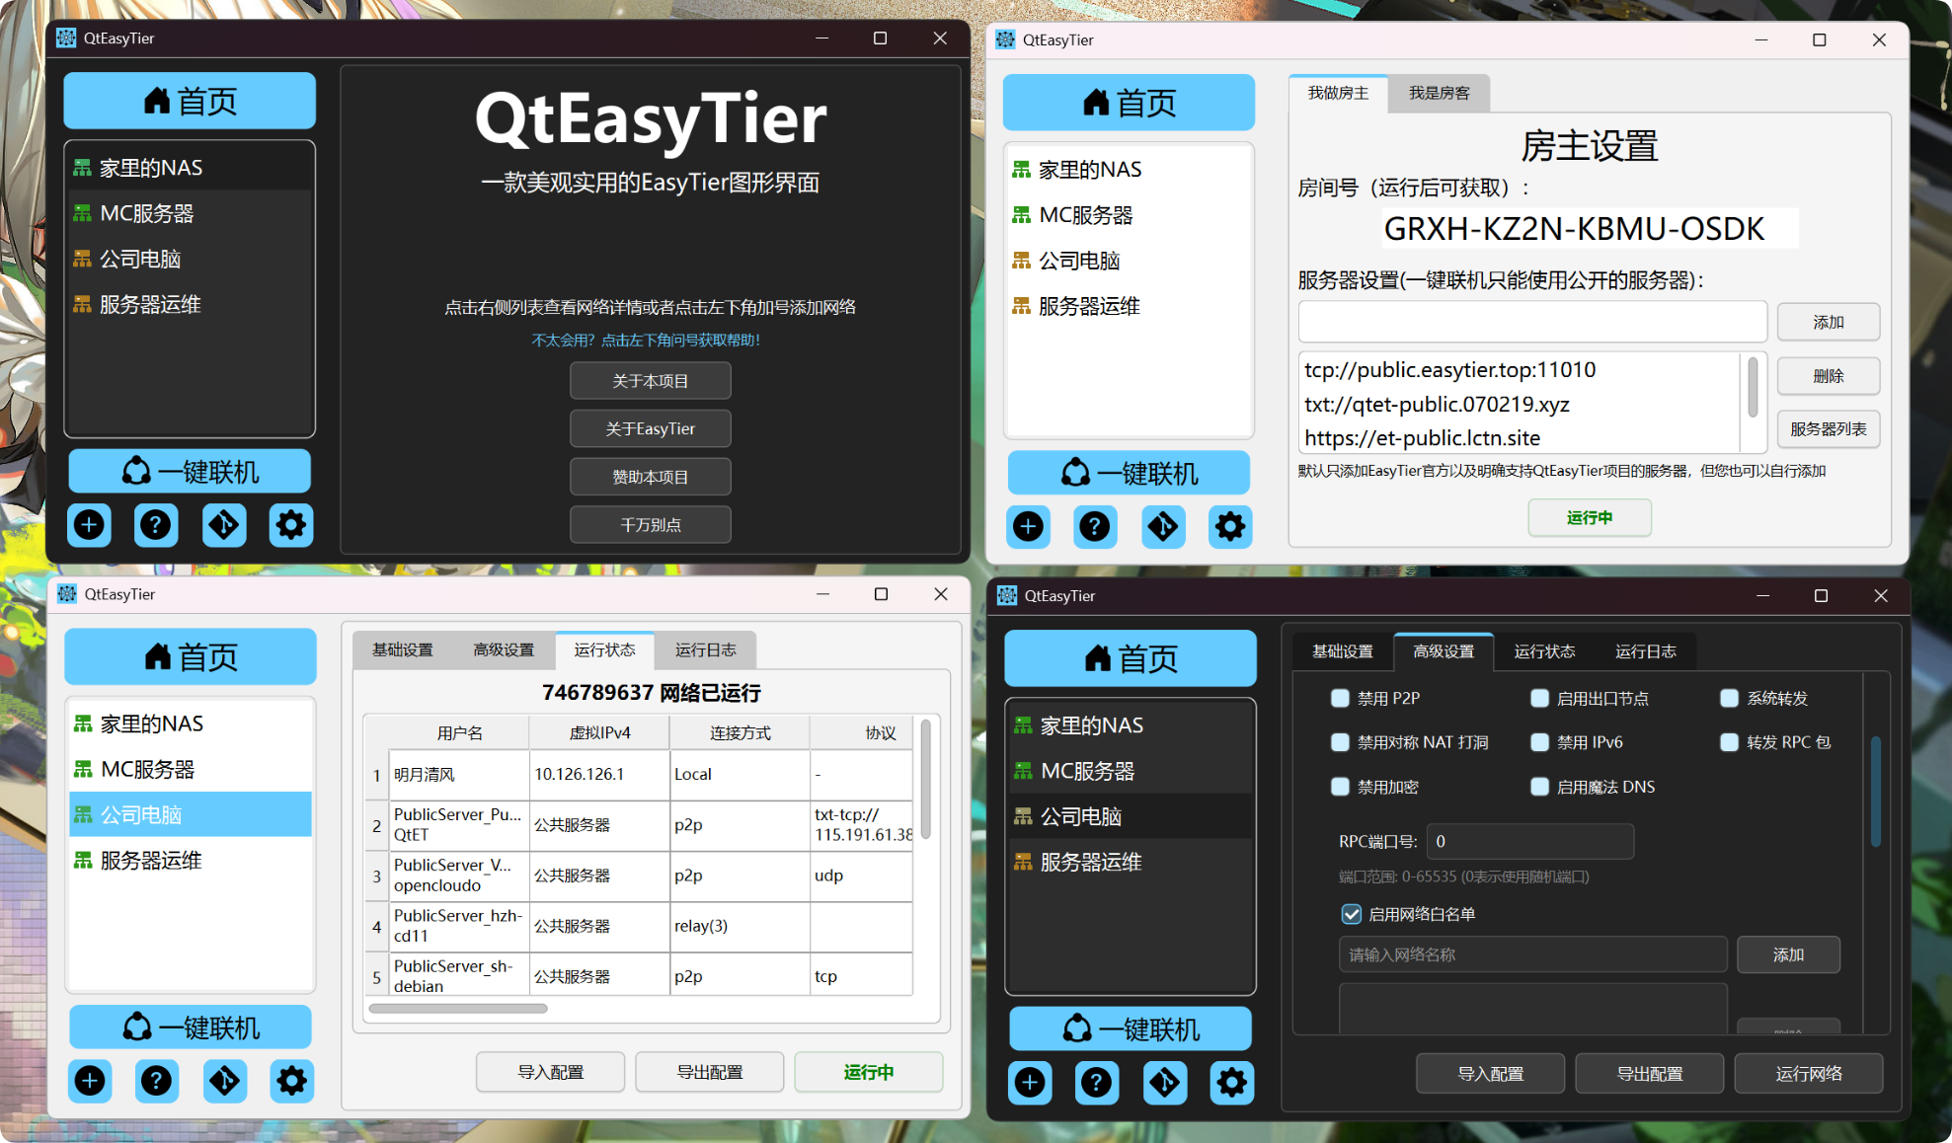Click horizontal scrollbar under status table
The height and width of the screenshot is (1143, 1952).
(x=458, y=1009)
